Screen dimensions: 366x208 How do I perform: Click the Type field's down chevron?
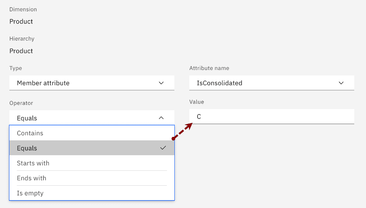click(x=161, y=83)
